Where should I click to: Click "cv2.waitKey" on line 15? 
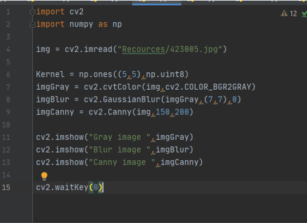[62, 187]
